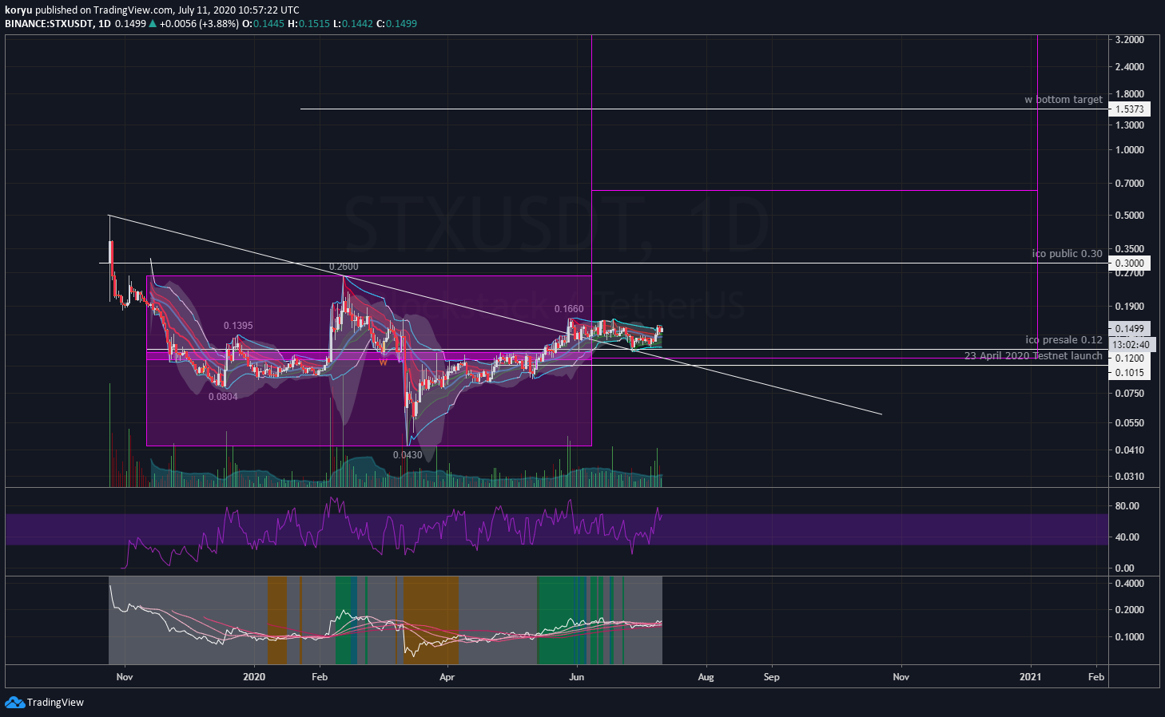The width and height of the screenshot is (1165, 717).
Task: Select the 0.1200 price axis label
Action: tap(1129, 358)
